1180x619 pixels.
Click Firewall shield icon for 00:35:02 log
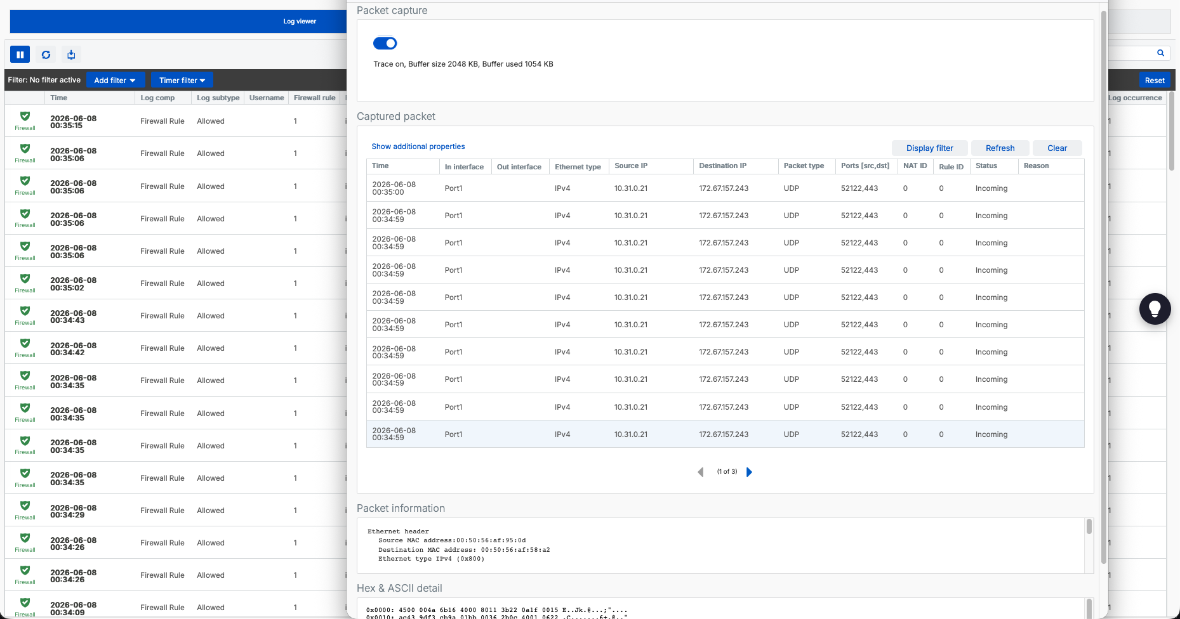(25, 278)
